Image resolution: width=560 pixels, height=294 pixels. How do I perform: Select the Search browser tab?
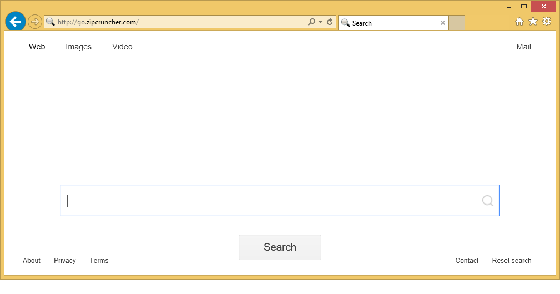click(393, 23)
